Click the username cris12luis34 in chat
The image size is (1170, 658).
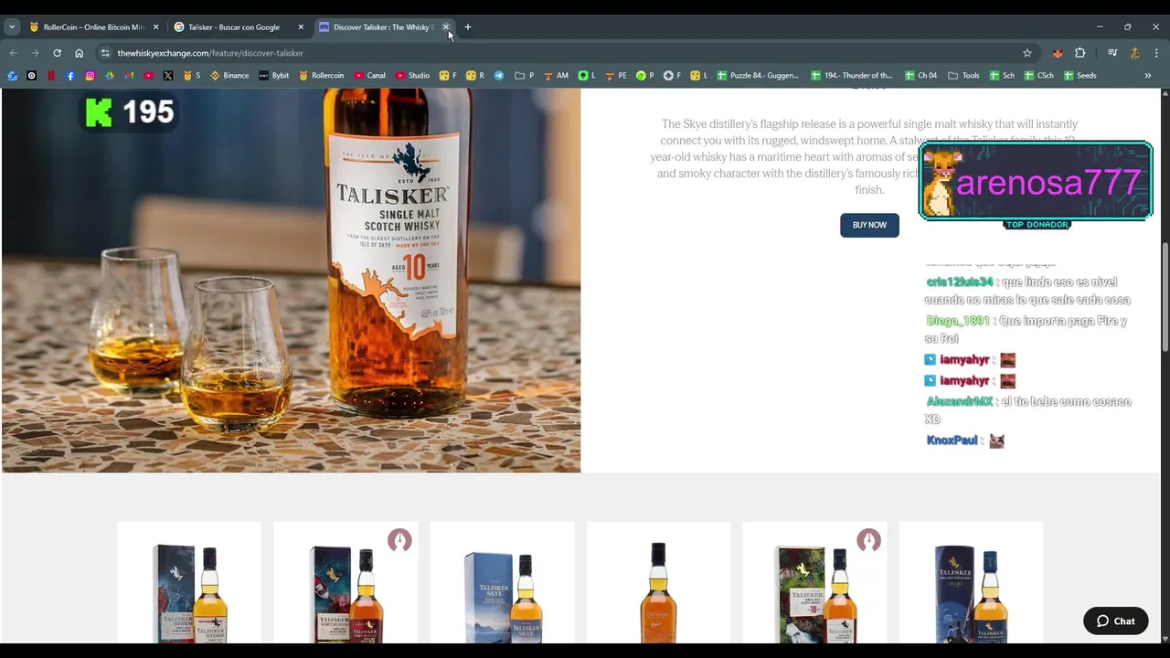click(959, 282)
